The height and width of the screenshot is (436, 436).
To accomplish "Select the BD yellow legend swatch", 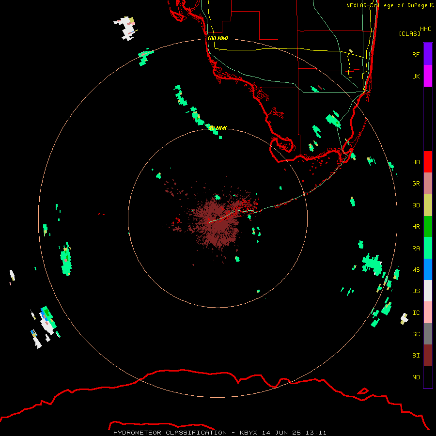I will [428, 205].
